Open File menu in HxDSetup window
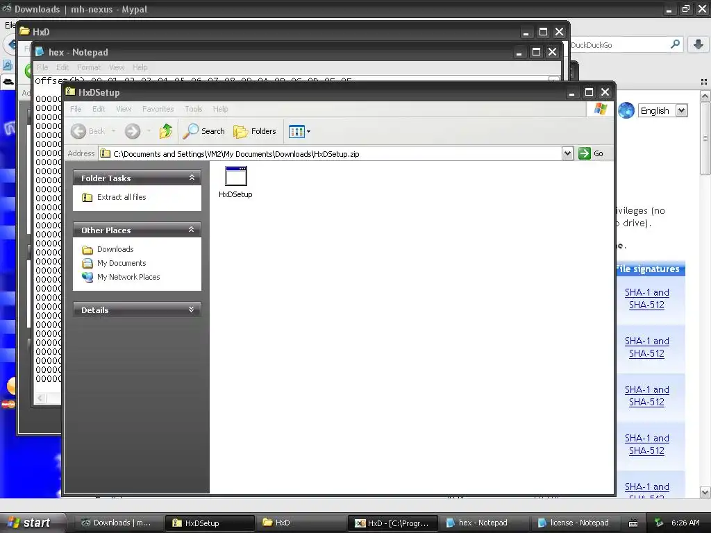711x533 pixels. click(x=76, y=109)
